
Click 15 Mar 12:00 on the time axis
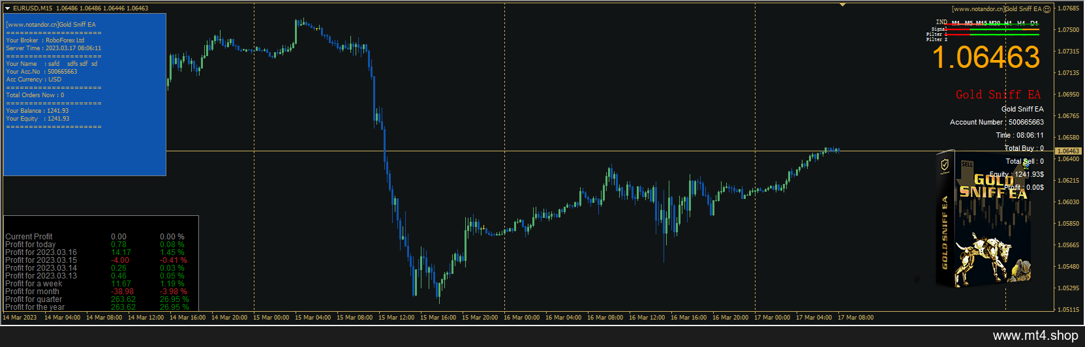[396, 318]
